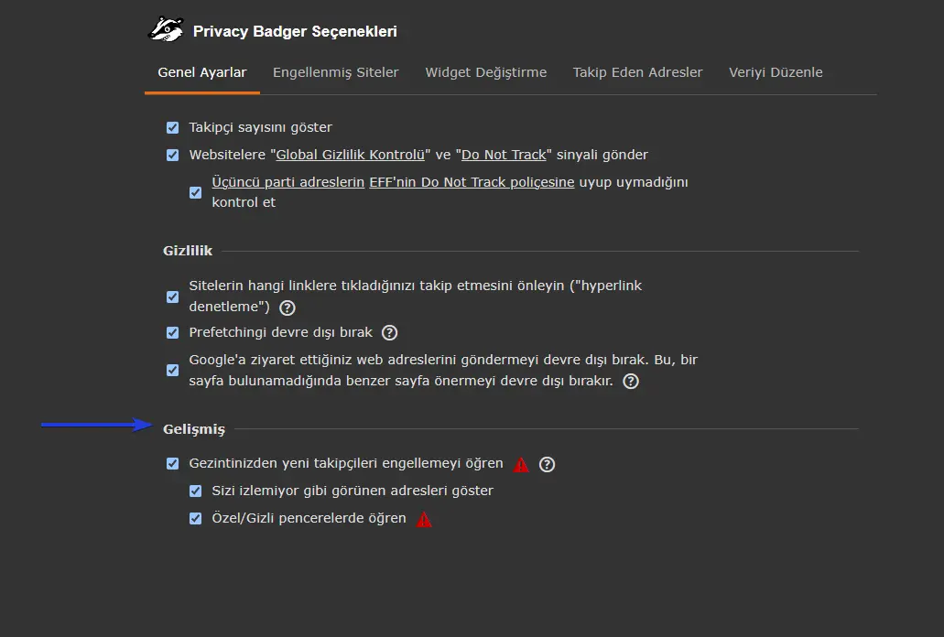Open help icon for Gezintinizden yeni takipçileri setting
The image size is (944, 637).
click(547, 464)
